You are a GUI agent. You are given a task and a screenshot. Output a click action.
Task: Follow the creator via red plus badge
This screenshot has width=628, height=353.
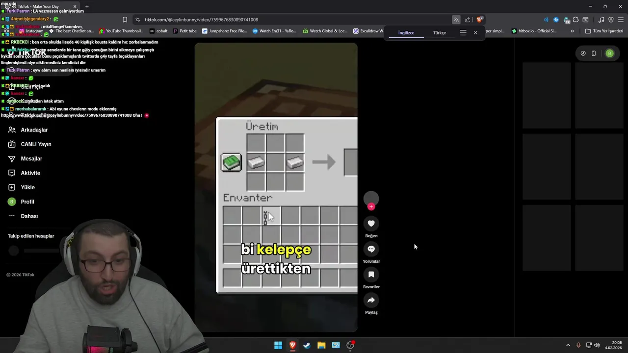click(x=371, y=206)
